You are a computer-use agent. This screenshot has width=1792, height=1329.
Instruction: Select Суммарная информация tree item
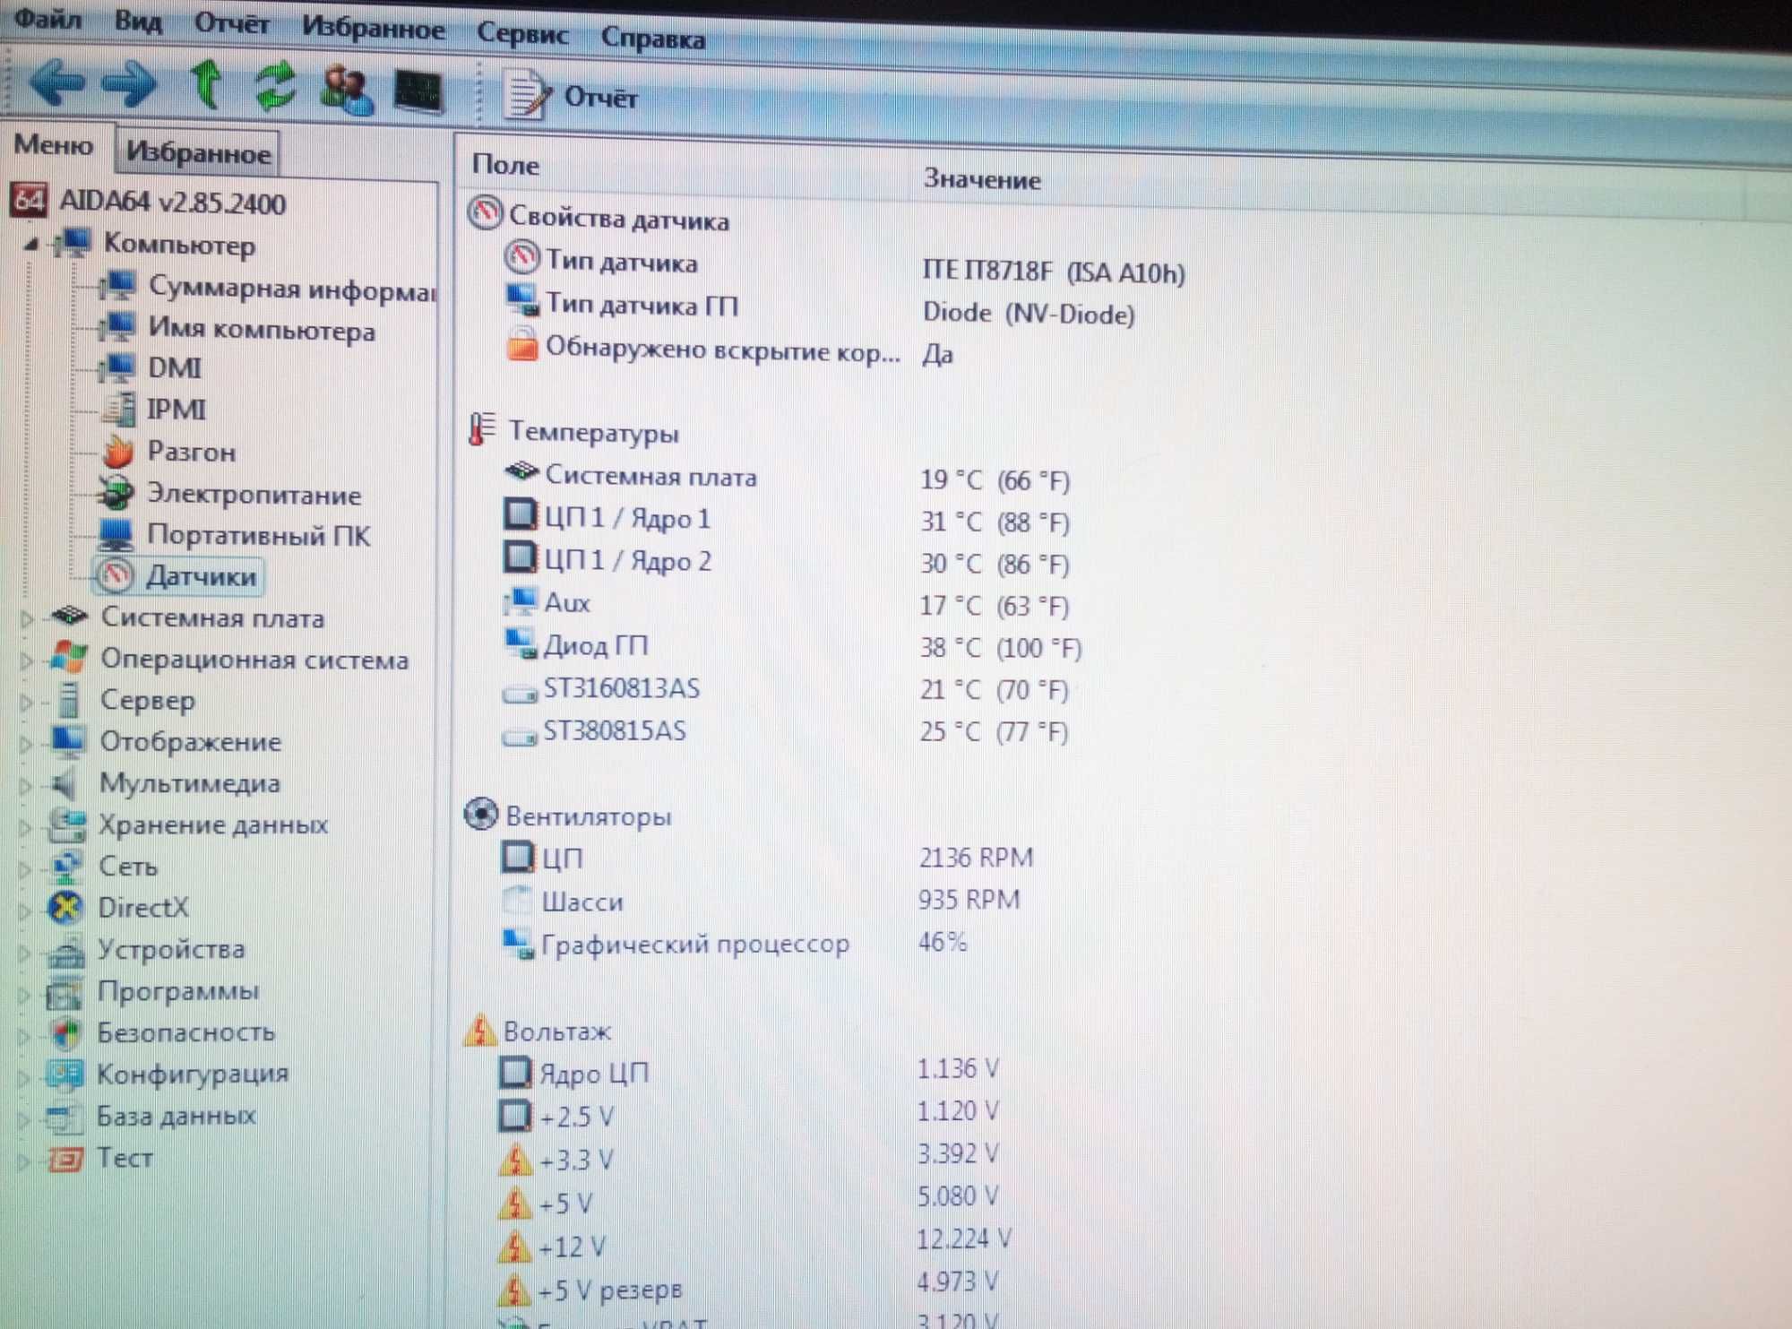click(x=268, y=288)
